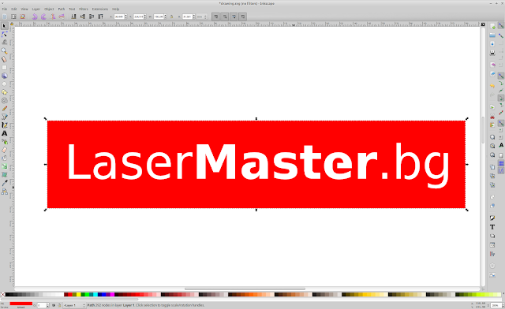
Task: Select the Text tool in toolbox
Action: pos(5,133)
